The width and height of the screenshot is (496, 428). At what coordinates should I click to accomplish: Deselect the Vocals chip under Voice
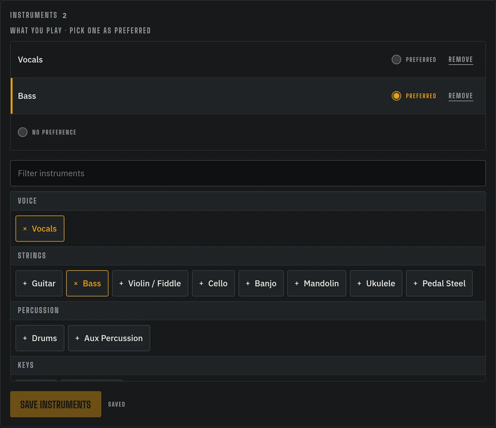point(40,229)
